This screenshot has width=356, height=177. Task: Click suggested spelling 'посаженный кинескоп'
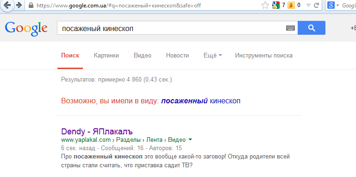[x=201, y=101]
